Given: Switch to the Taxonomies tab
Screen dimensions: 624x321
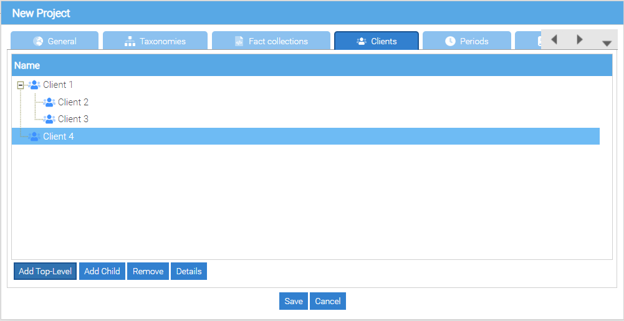Looking at the screenshot, I should click(x=155, y=41).
